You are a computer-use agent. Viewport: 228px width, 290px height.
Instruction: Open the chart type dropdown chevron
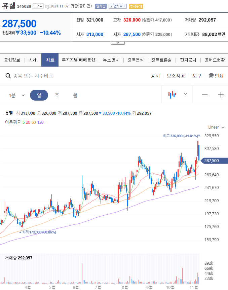point(186,94)
